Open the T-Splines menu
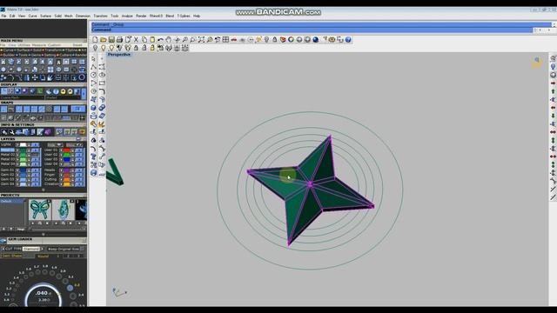Viewport: 557px width, 313px height. point(184,16)
